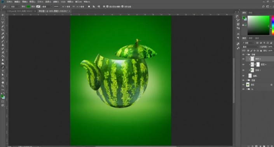Select the Move tool
The image size is (274, 147).
click(3, 15)
